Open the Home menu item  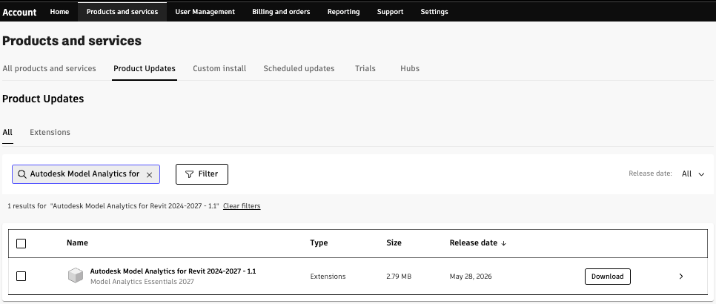pyautogui.click(x=59, y=12)
